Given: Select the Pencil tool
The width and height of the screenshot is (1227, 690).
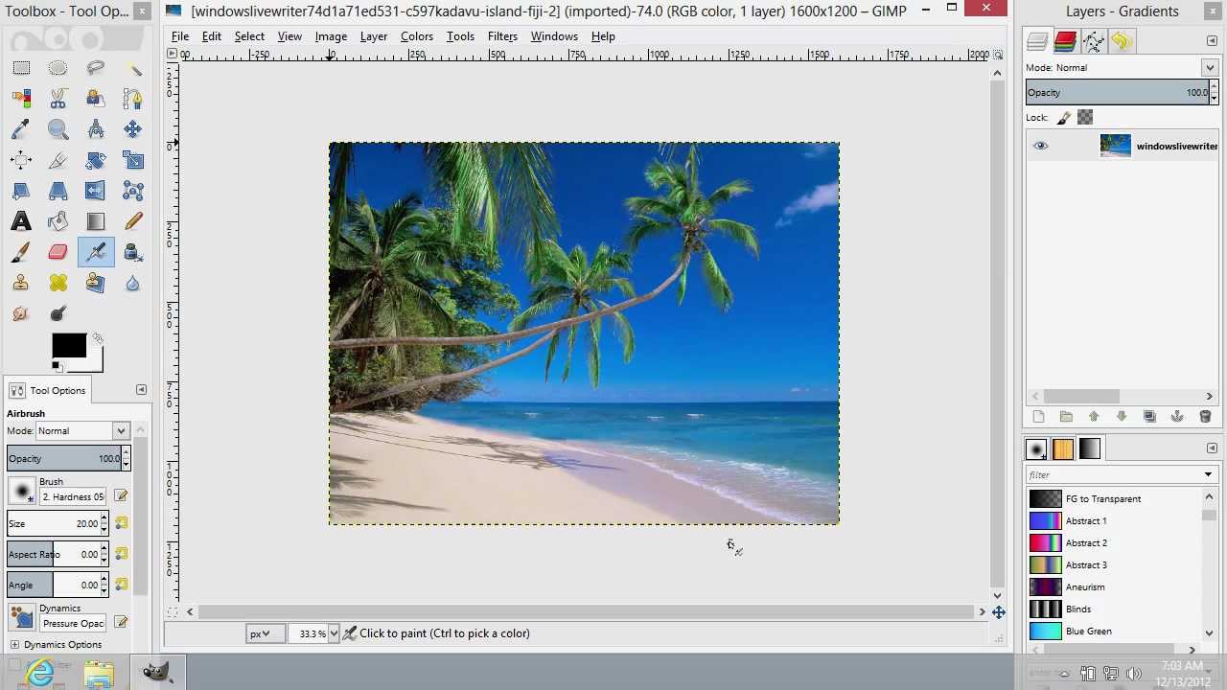Looking at the screenshot, I should [x=132, y=221].
